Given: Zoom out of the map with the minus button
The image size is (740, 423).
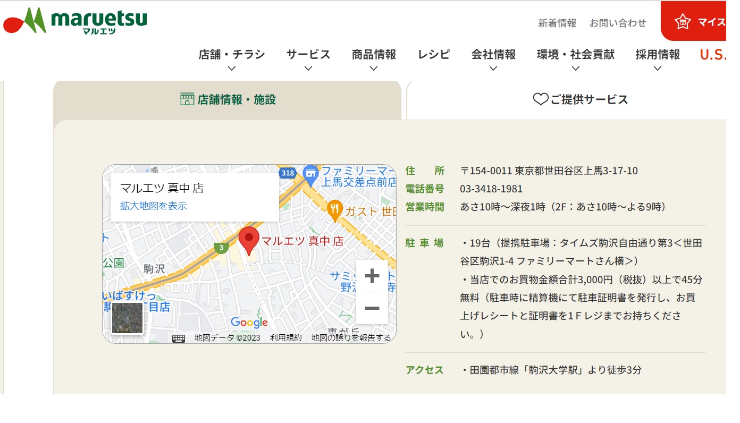Looking at the screenshot, I should [372, 308].
